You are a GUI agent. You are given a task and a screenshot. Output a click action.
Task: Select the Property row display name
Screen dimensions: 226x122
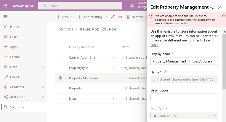pyautogui.click(x=75, y=88)
